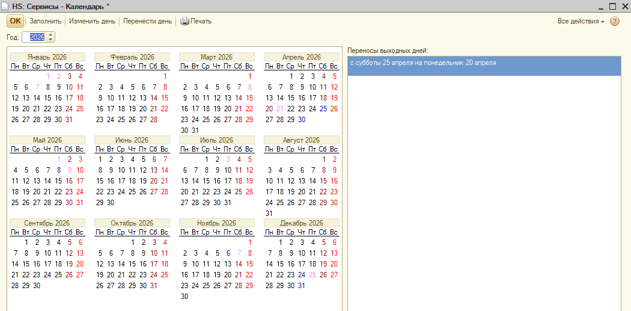Click Заполнить in the toolbar

click(46, 21)
